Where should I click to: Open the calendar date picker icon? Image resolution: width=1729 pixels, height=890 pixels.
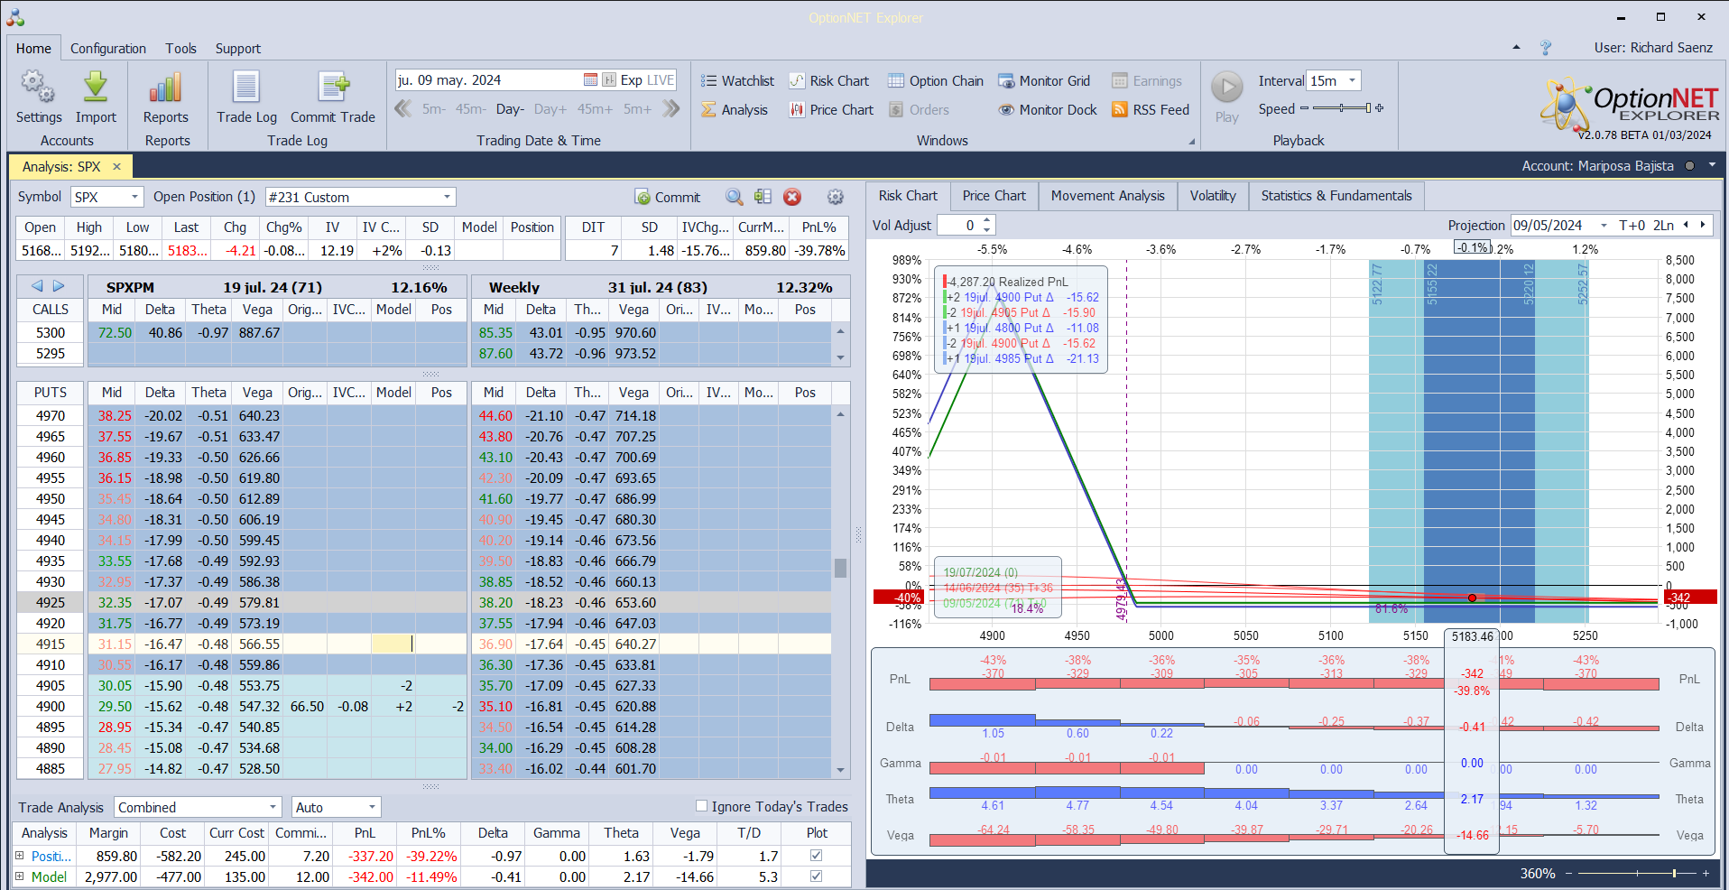[x=590, y=80]
